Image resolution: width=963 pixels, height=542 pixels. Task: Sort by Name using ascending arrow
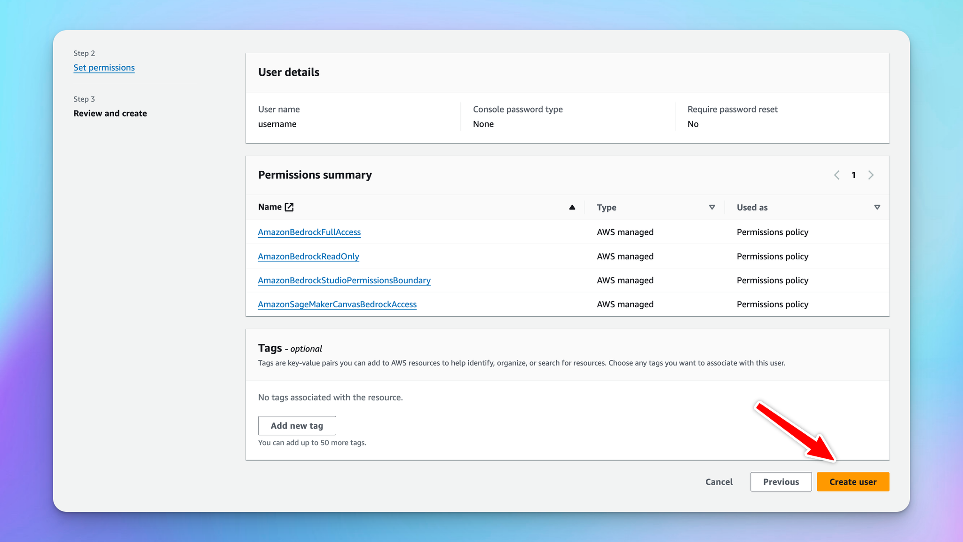tap(572, 207)
